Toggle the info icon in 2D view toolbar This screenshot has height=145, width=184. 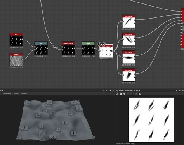click(136, 94)
